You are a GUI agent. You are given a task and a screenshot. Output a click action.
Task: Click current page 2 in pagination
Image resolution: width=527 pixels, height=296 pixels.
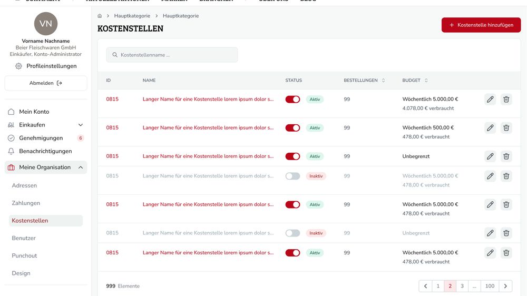450,286
